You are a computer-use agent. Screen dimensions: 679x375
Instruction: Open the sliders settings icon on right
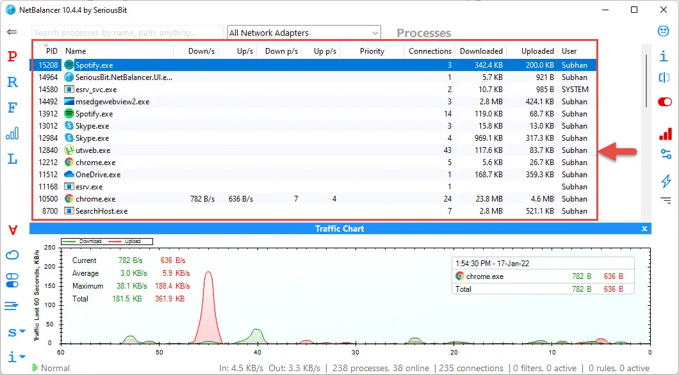[x=666, y=154]
